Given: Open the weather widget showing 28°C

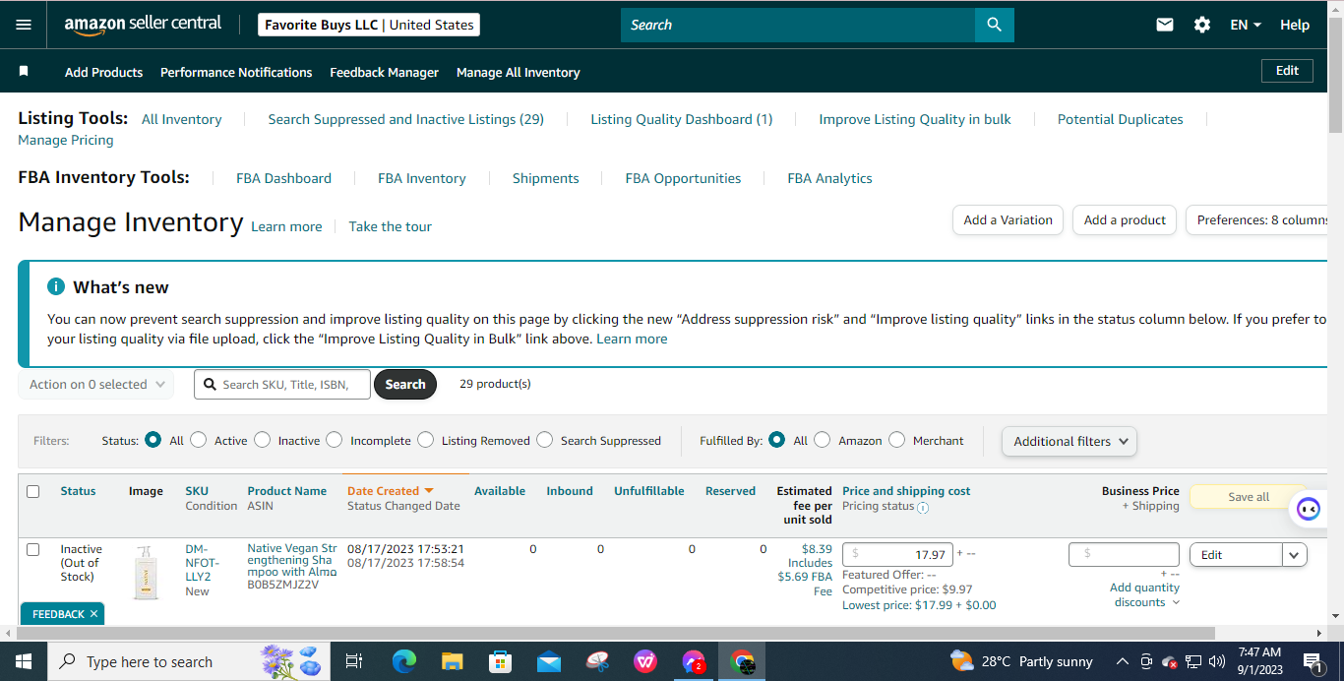Looking at the screenshot, I should (x=1021, y=661).
